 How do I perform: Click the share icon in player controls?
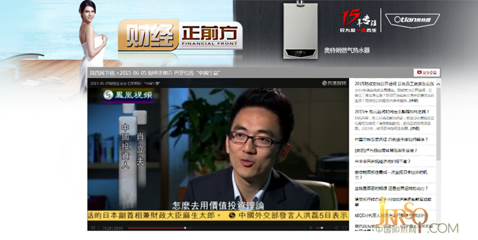336,228
